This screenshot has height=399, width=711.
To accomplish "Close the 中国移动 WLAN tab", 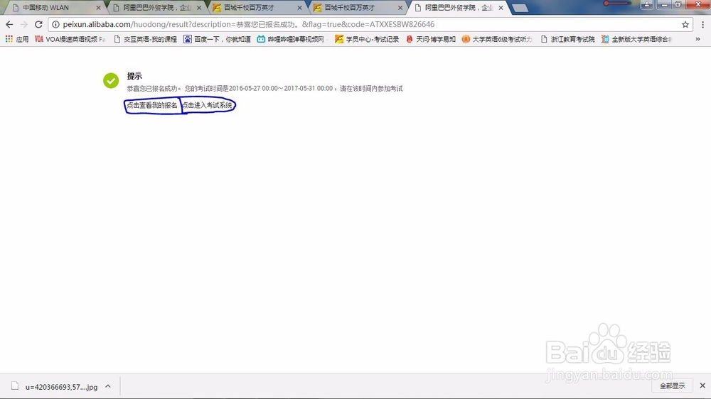I will click(x=98, y=8).
